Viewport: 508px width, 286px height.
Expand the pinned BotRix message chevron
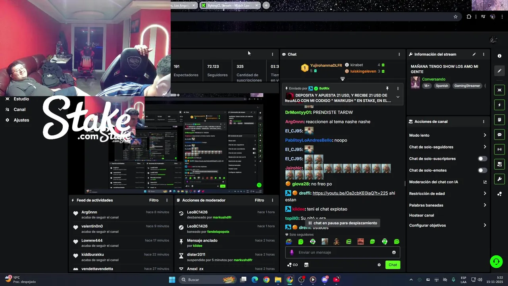click(398, 97)
